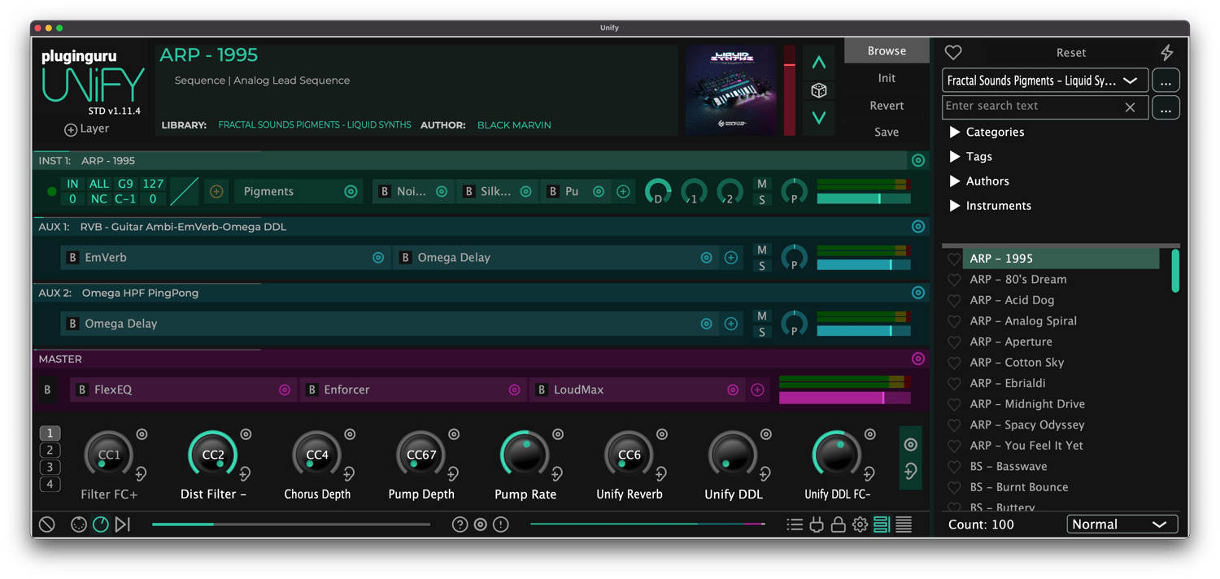Click the random dice cube icon
Image resolution: width=1220 pixels, height=579 pixels.
coord(819,90)
